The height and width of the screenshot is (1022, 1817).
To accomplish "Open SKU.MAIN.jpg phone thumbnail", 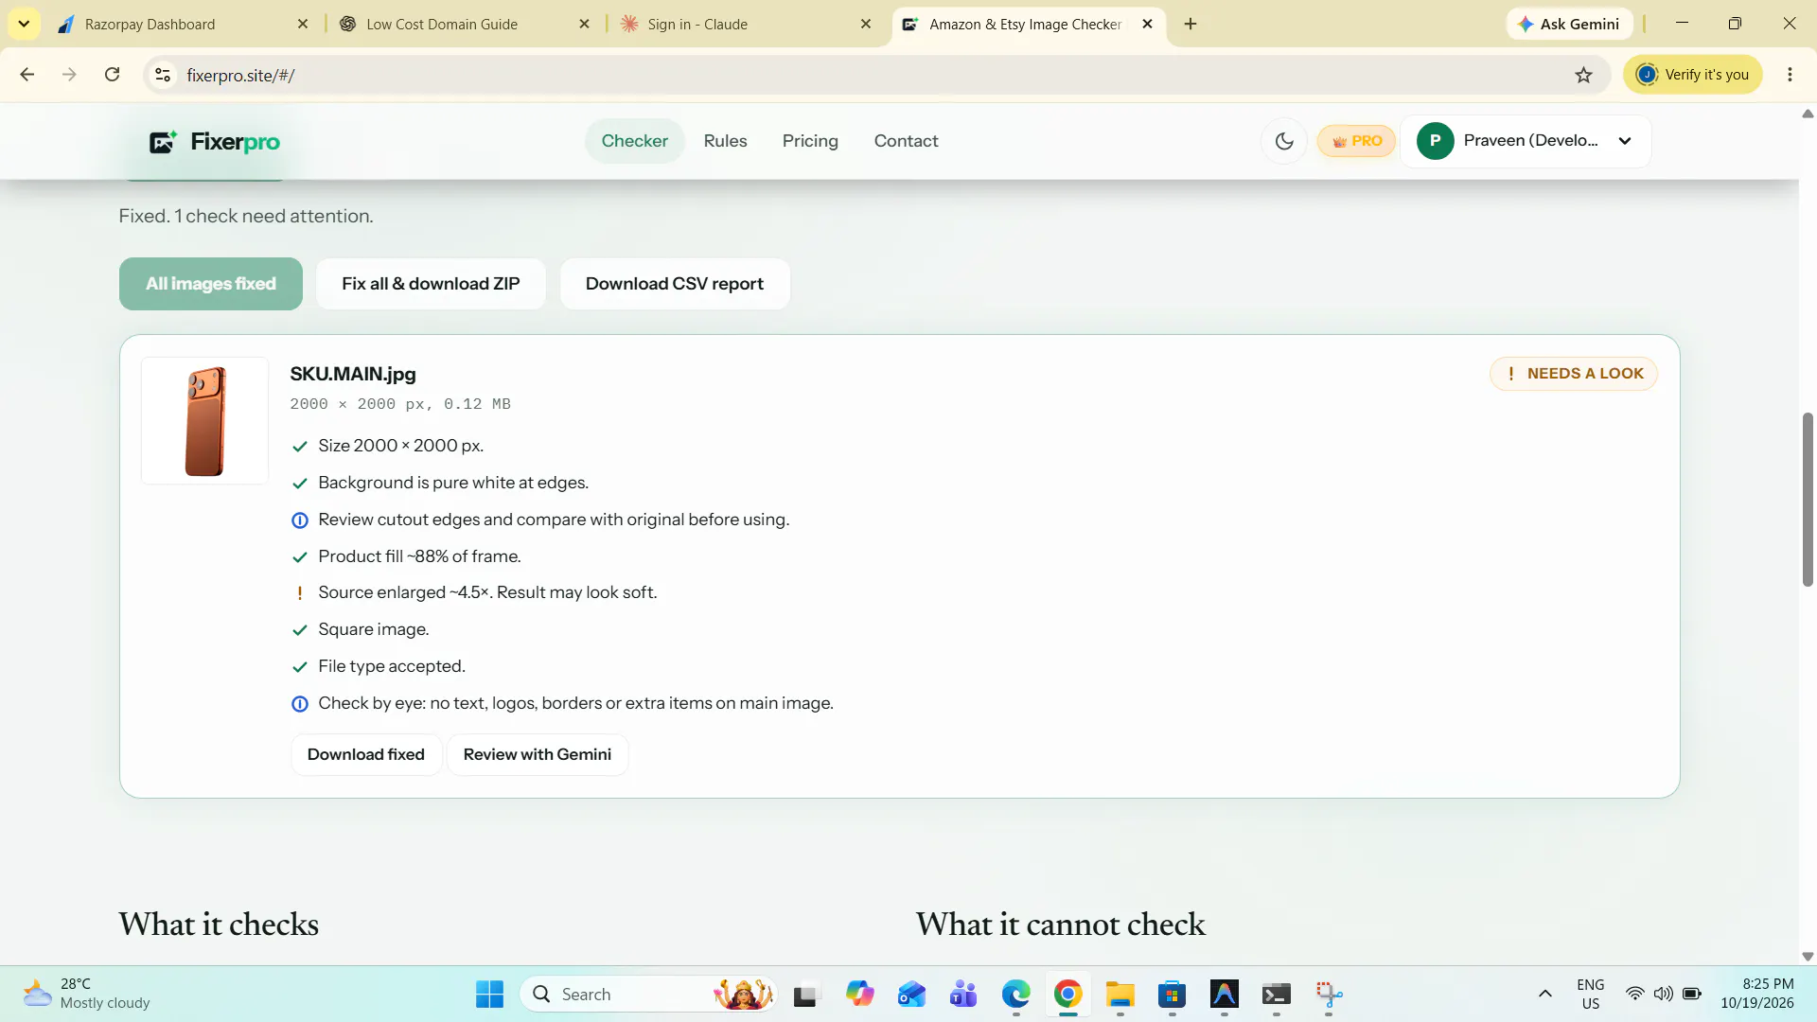I will (204, 421).
